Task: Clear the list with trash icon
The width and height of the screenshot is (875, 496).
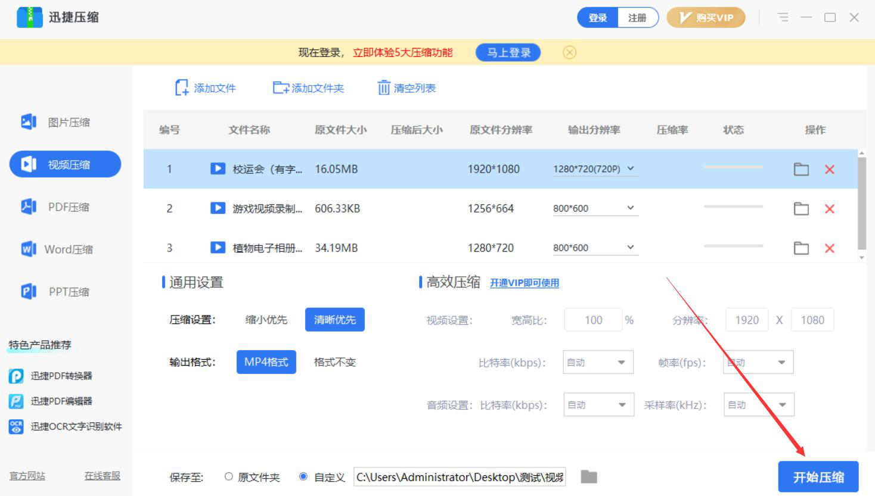Action: [x=384, y=88]
